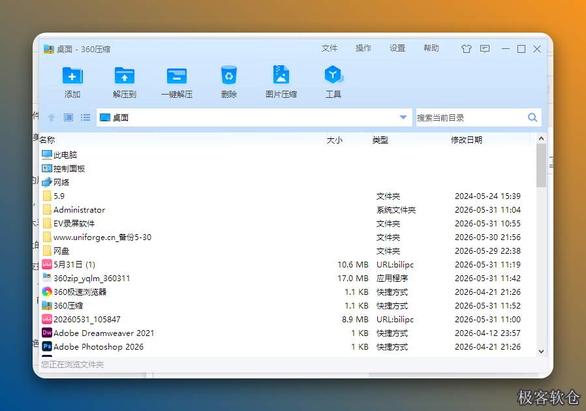Viewport: 586px width, 411px height.
Task: Click the 系统文件夹 type cell
Action: click(x=396, y=210)
